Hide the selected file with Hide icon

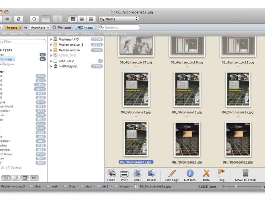click(206, 174)
